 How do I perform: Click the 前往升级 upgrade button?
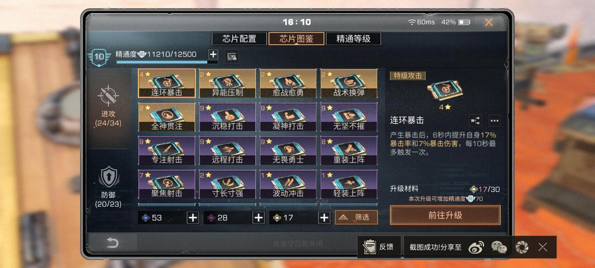point(445,215)
